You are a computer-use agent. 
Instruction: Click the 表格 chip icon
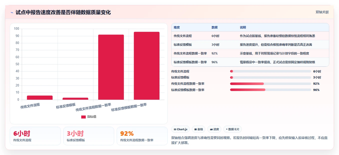point(196,129)
